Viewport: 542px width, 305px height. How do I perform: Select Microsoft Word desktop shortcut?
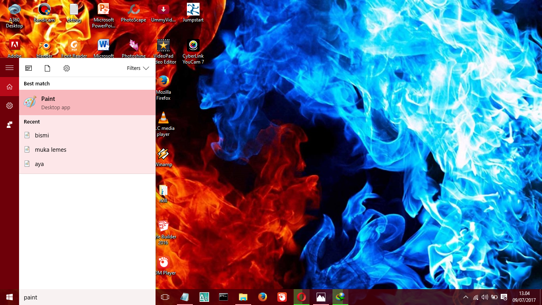(x=104, y=48)
